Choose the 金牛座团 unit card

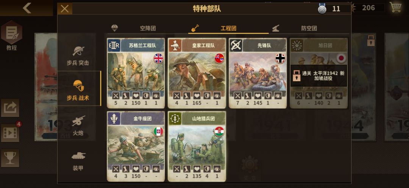[136, 146]
